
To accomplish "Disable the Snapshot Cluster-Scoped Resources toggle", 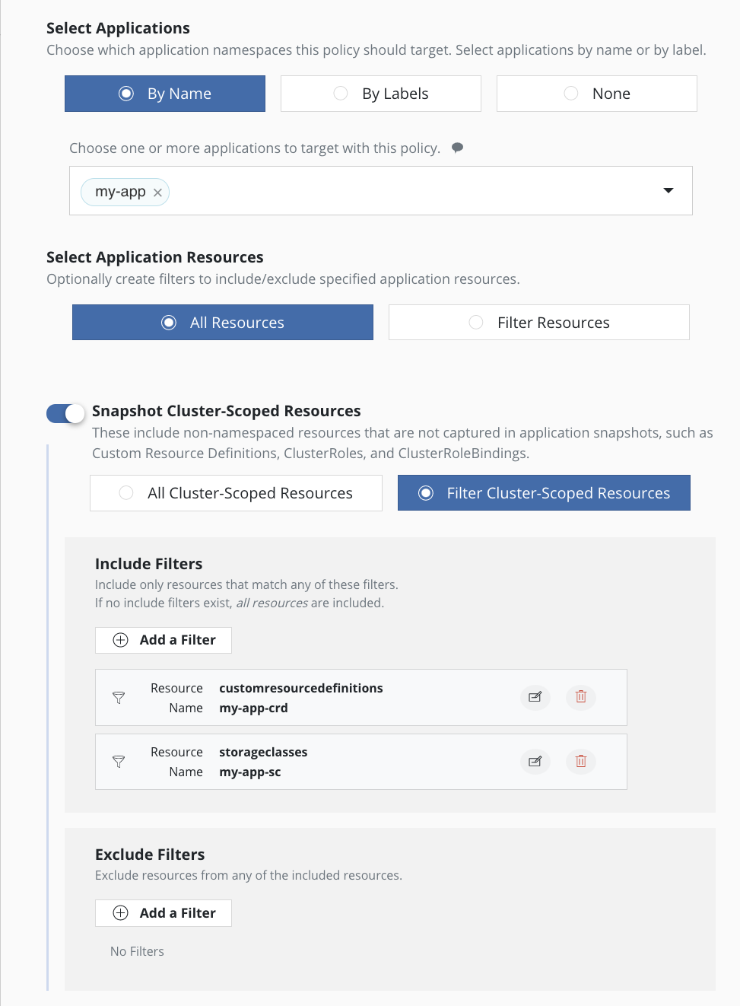I will pos(65,413).
